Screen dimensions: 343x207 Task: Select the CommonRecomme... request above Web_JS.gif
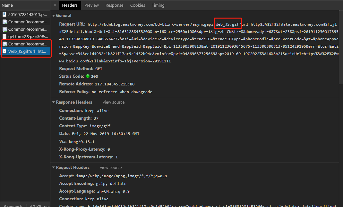click(25, 44)
